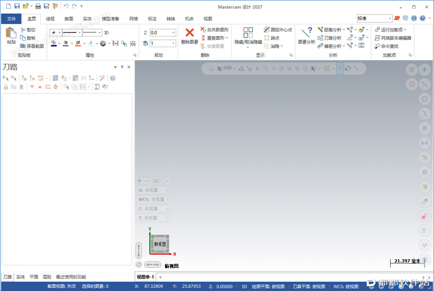
Task: Click the ghost icon in Toolpaths panel
Action: point(21,87)
